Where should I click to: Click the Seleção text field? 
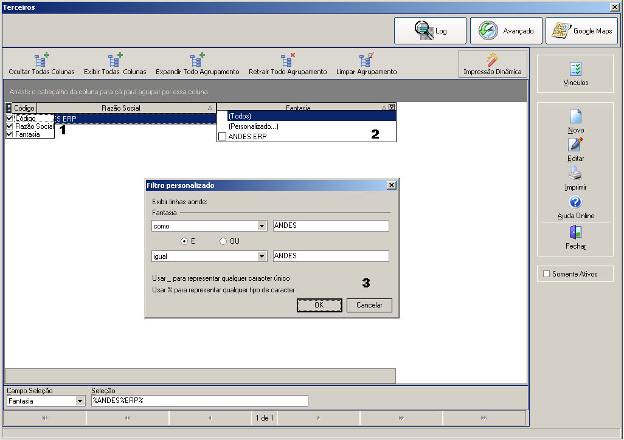[x=199, y=400]
